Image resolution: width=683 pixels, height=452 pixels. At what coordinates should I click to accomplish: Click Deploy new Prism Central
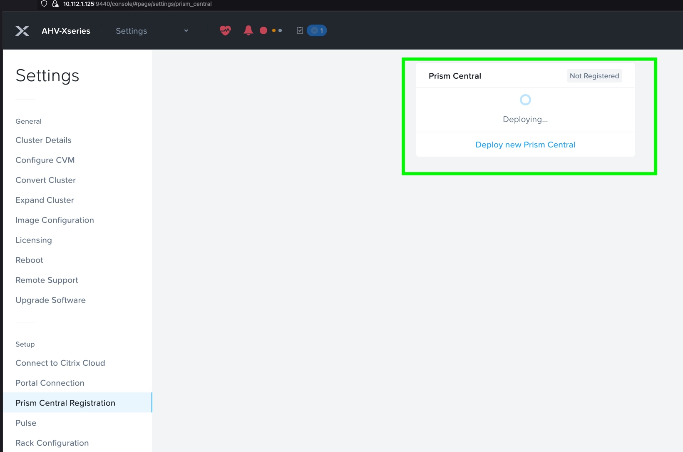525,145
